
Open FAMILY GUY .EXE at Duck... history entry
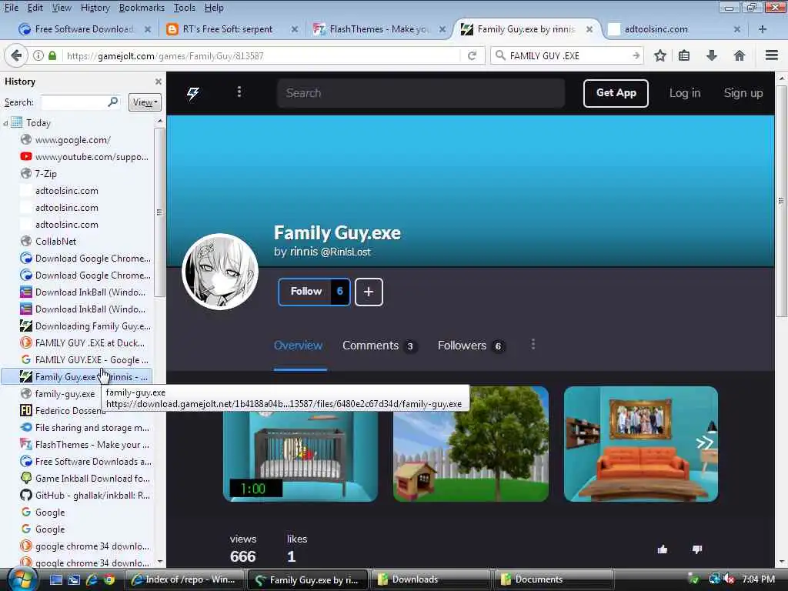(89, 343)
